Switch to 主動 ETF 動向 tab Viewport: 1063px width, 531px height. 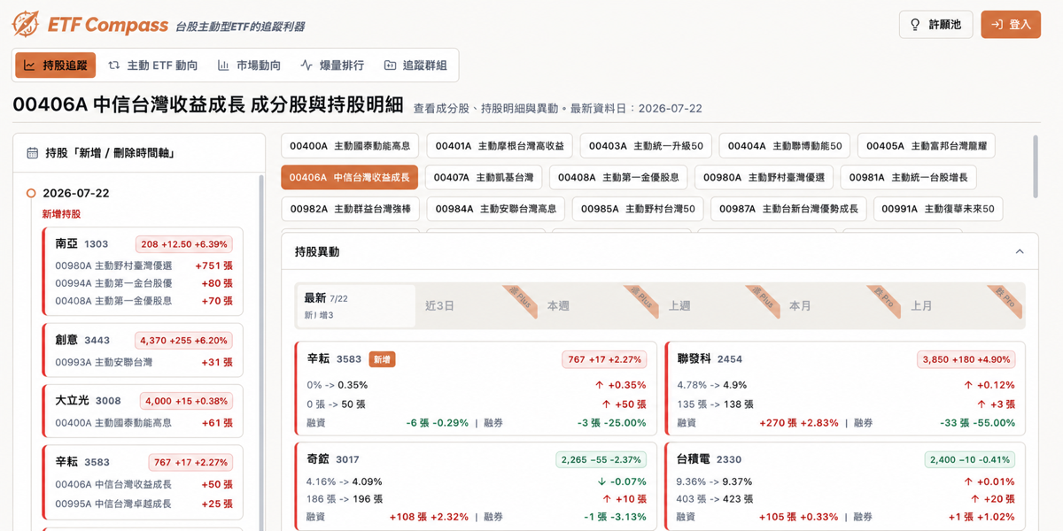[152, 65]
